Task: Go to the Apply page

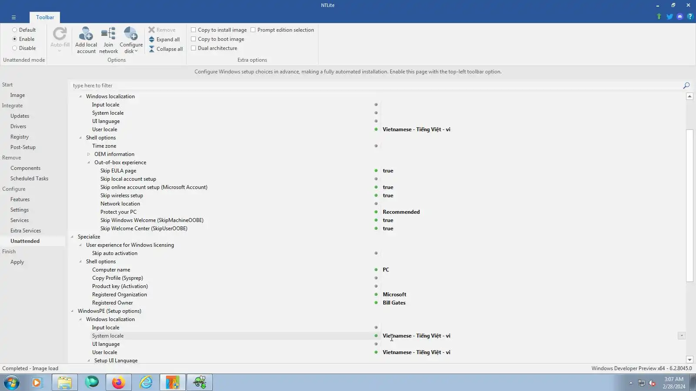Action: click(17, 262)
